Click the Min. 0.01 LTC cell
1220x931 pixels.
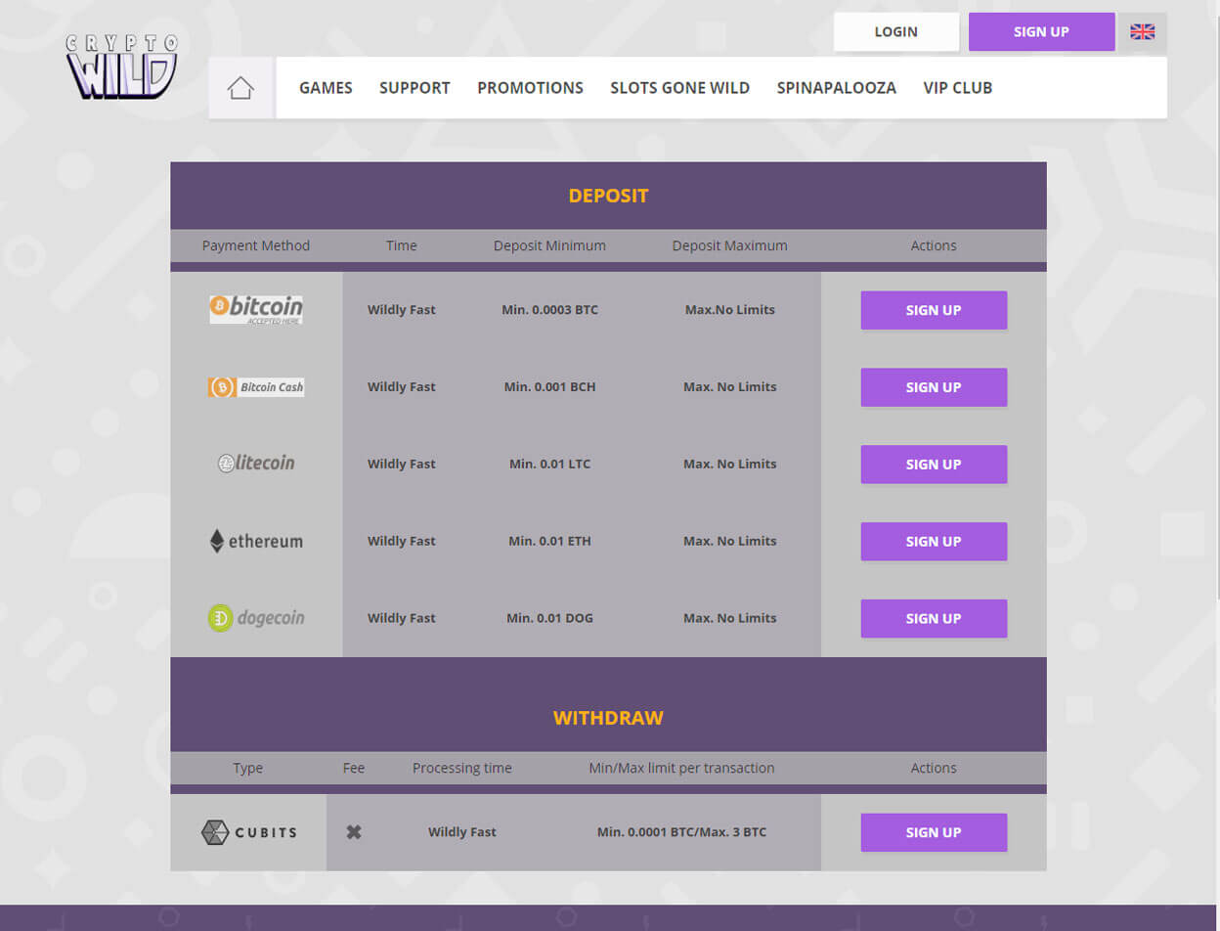(x=549, y=465)
